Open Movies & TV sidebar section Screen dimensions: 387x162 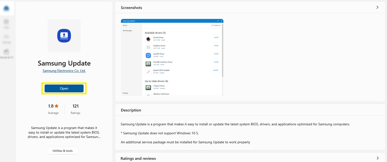(x=6, y=54)
